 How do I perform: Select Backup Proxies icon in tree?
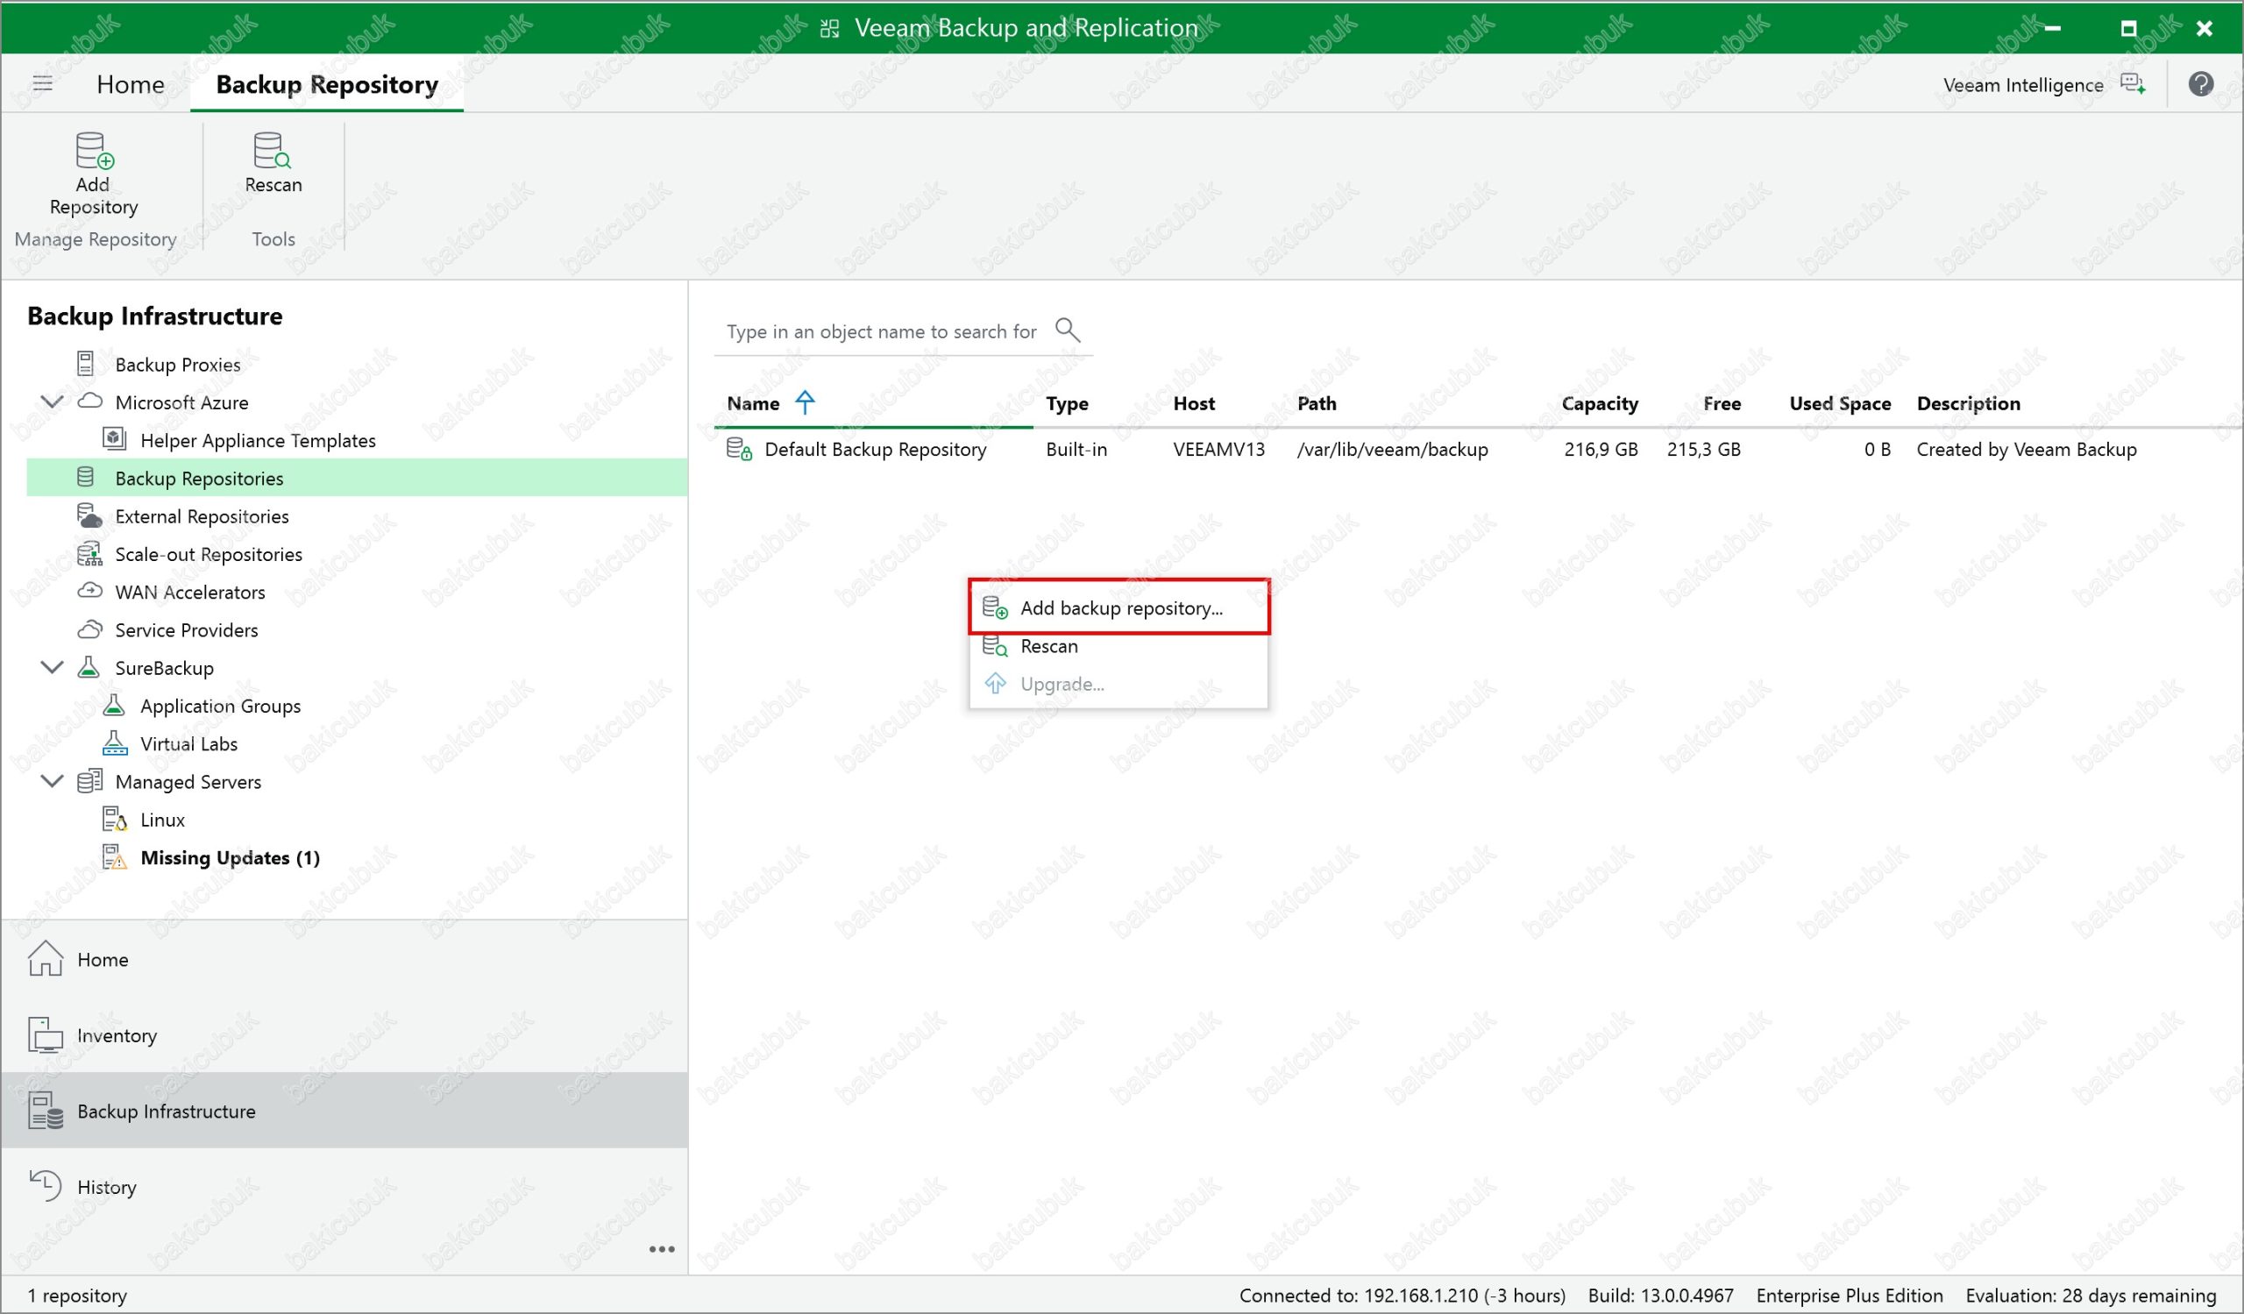point(86,364)
